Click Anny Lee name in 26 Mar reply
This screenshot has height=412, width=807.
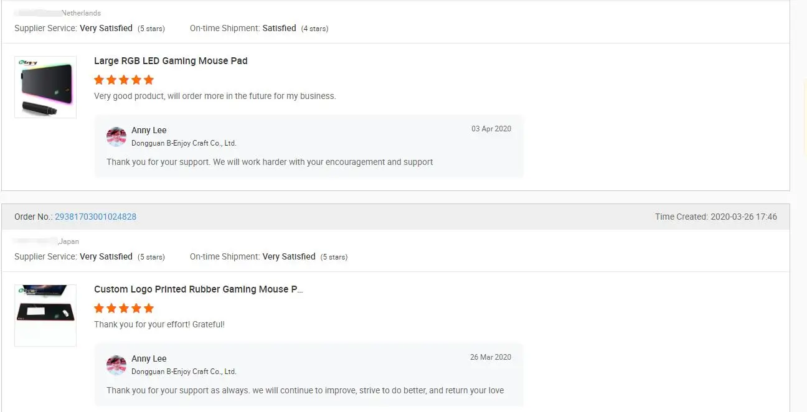pos(149,358)
